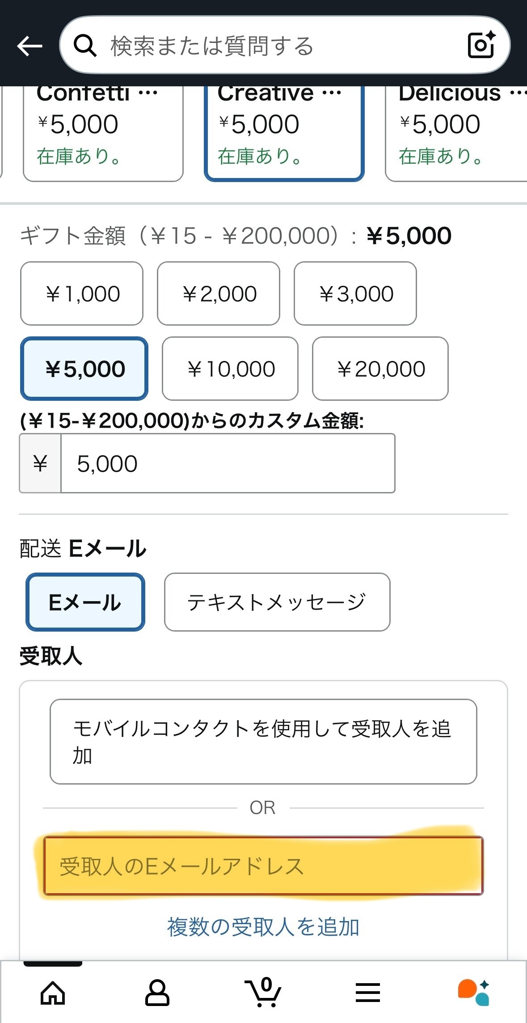The height and width of the screenshot is (1023, 527).
Task: Click the 受取人のEメールアドレス input field
Action: [x=263, y=866]
